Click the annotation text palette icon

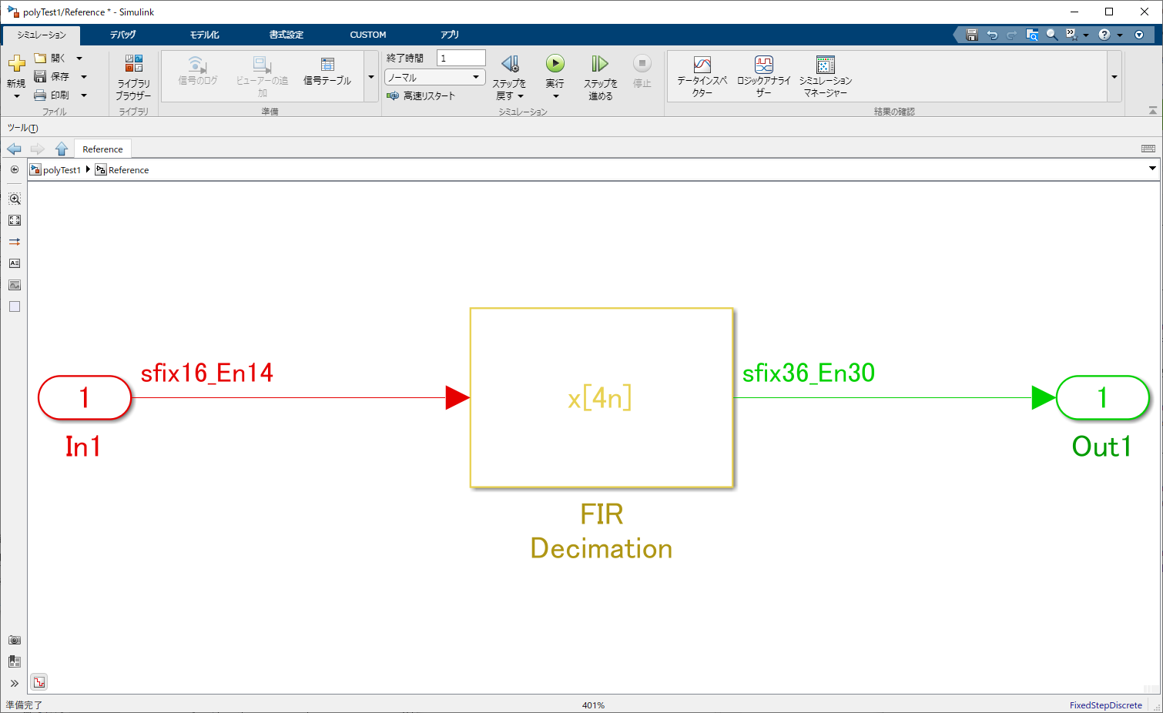tap(15, 263)
